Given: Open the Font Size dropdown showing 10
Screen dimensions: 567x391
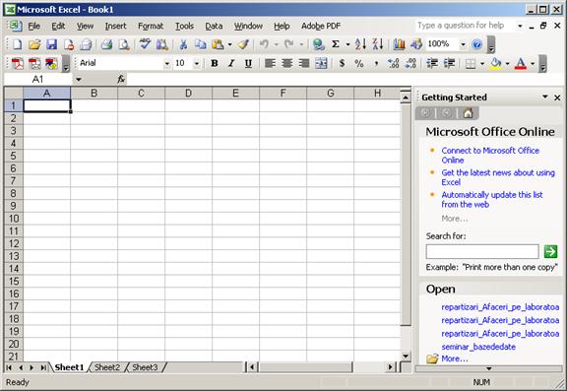Looking at the screenshot, I should tap(196, 64).
